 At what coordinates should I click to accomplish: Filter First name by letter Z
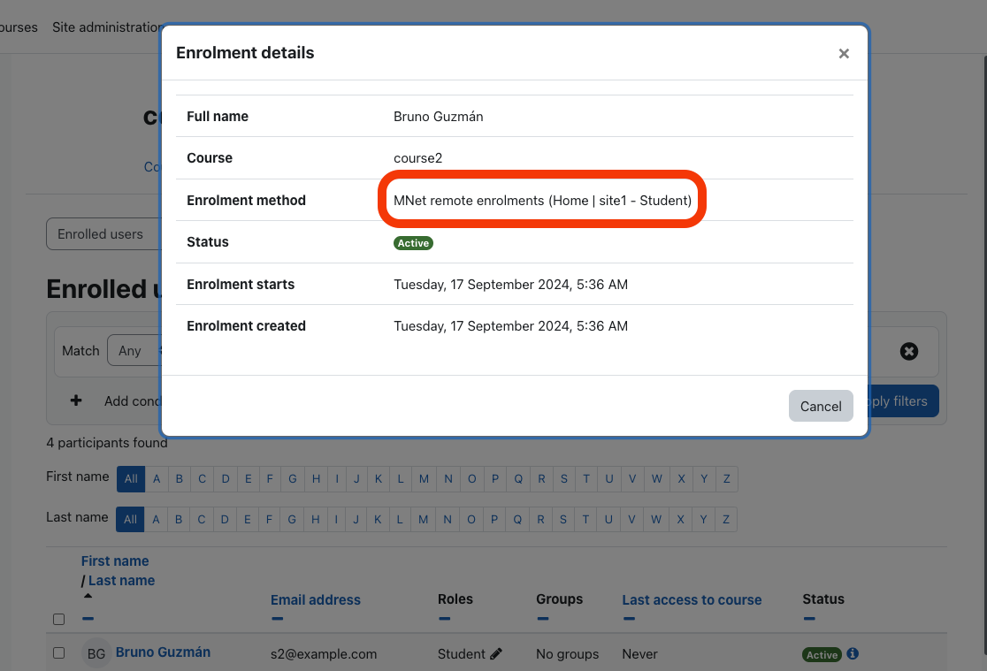[x=726, y=479]
